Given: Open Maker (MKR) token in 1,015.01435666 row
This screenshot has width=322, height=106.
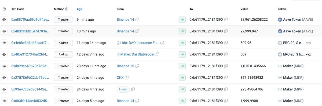Looking at the screenshot, I should pyautogui.click(x=291, y=66).
